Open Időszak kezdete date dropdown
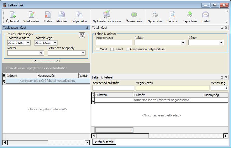The width and height of the screenshot is (231, 148). pyautogui.click(x=28, y=43)
